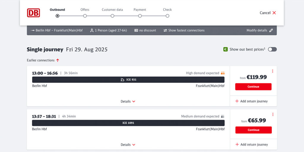Viewport: 304px width, 152px height.
Task: Expand Details for the 13:57 connection
Action: (x=128, y=145)
